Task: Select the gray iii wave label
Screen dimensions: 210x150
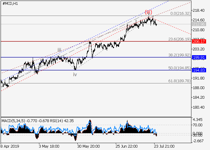Action: (x=60, y=50)
